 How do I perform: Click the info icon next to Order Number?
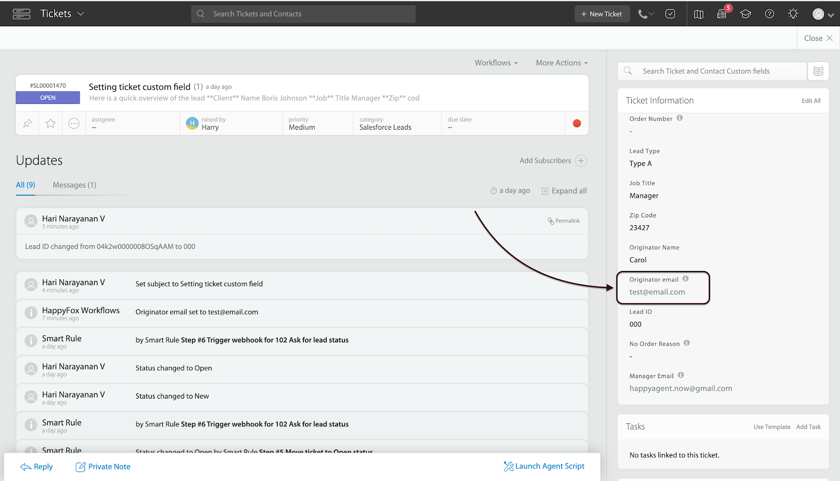679,118
